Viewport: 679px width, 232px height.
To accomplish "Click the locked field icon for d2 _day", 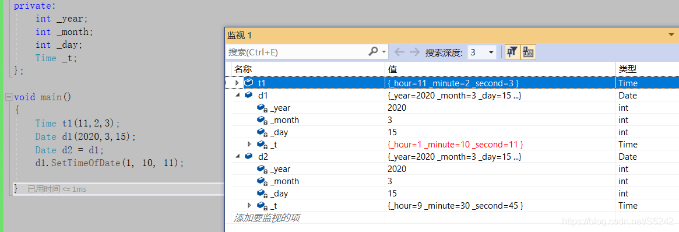I will [x=262, y=193].
